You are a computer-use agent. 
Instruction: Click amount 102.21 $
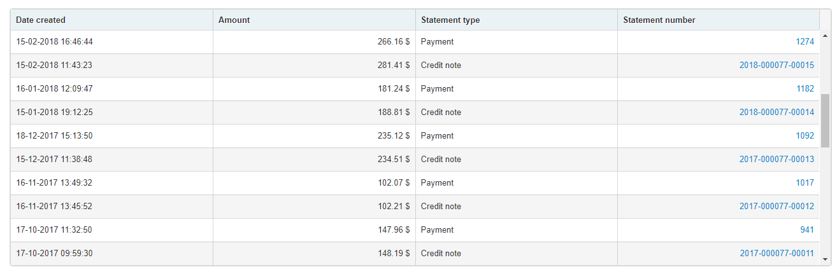(x=394, y=207)
